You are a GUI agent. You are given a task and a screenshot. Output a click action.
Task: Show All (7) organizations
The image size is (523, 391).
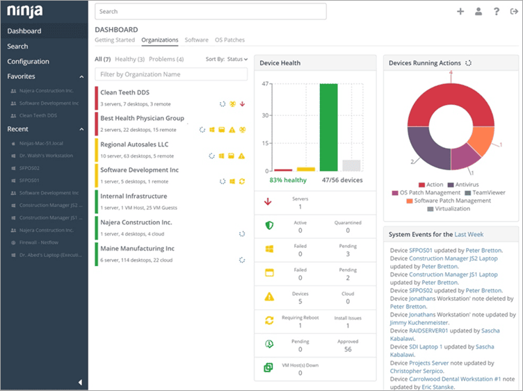[x=103, y=59]
